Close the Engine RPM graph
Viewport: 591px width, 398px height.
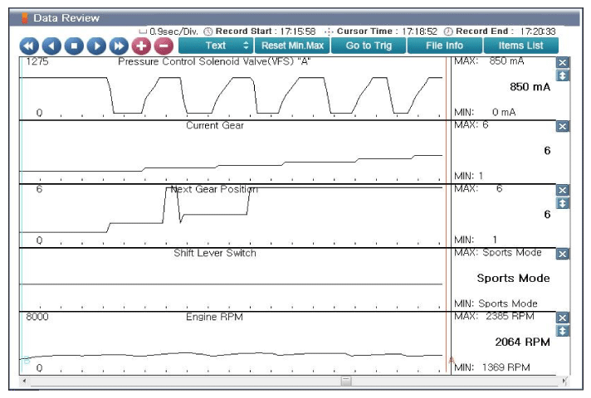[562, 318]
